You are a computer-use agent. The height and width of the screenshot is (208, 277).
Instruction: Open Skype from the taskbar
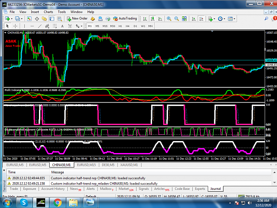point(24,203)
